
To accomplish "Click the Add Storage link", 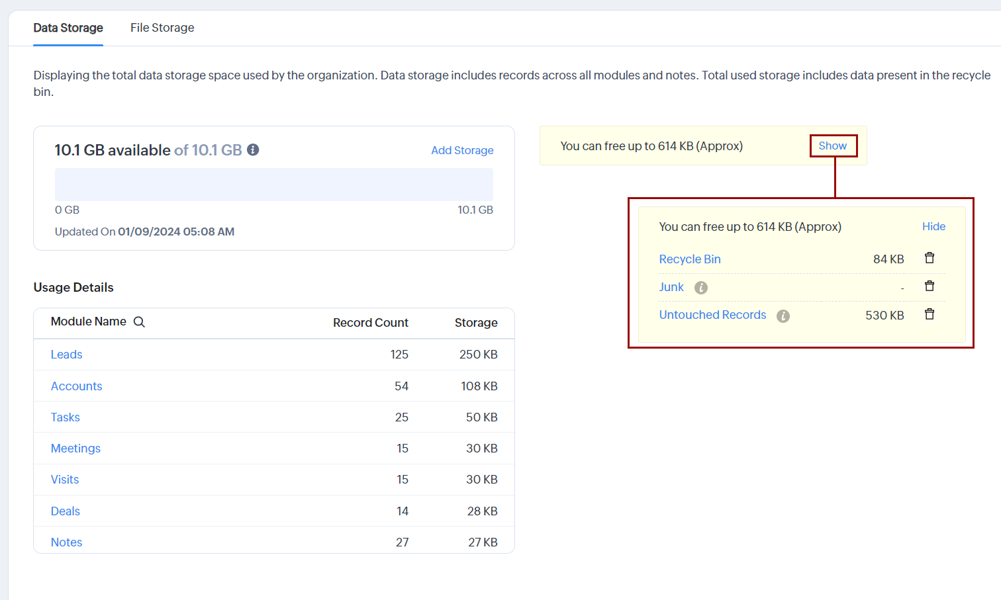I will click(x=462, y=150).
